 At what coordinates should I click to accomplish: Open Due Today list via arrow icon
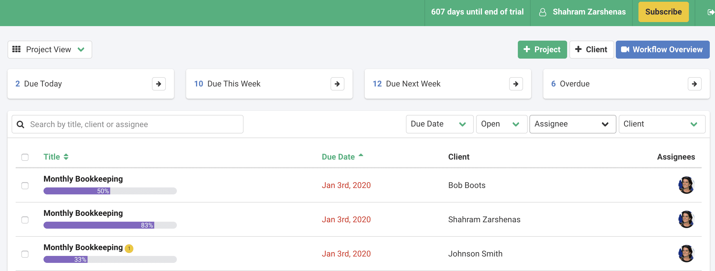tap(159, 84)
